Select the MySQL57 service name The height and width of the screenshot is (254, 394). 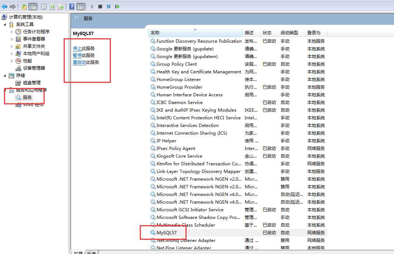pyautogui.click(x=166, y=233)
